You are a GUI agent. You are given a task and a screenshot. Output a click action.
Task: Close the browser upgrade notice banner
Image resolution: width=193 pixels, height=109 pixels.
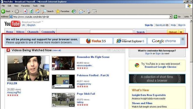(183, 39)
